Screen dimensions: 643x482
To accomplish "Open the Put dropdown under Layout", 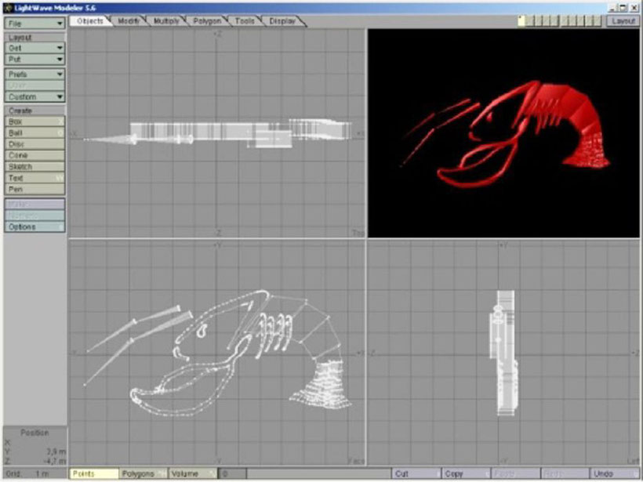I will point(35,60).
